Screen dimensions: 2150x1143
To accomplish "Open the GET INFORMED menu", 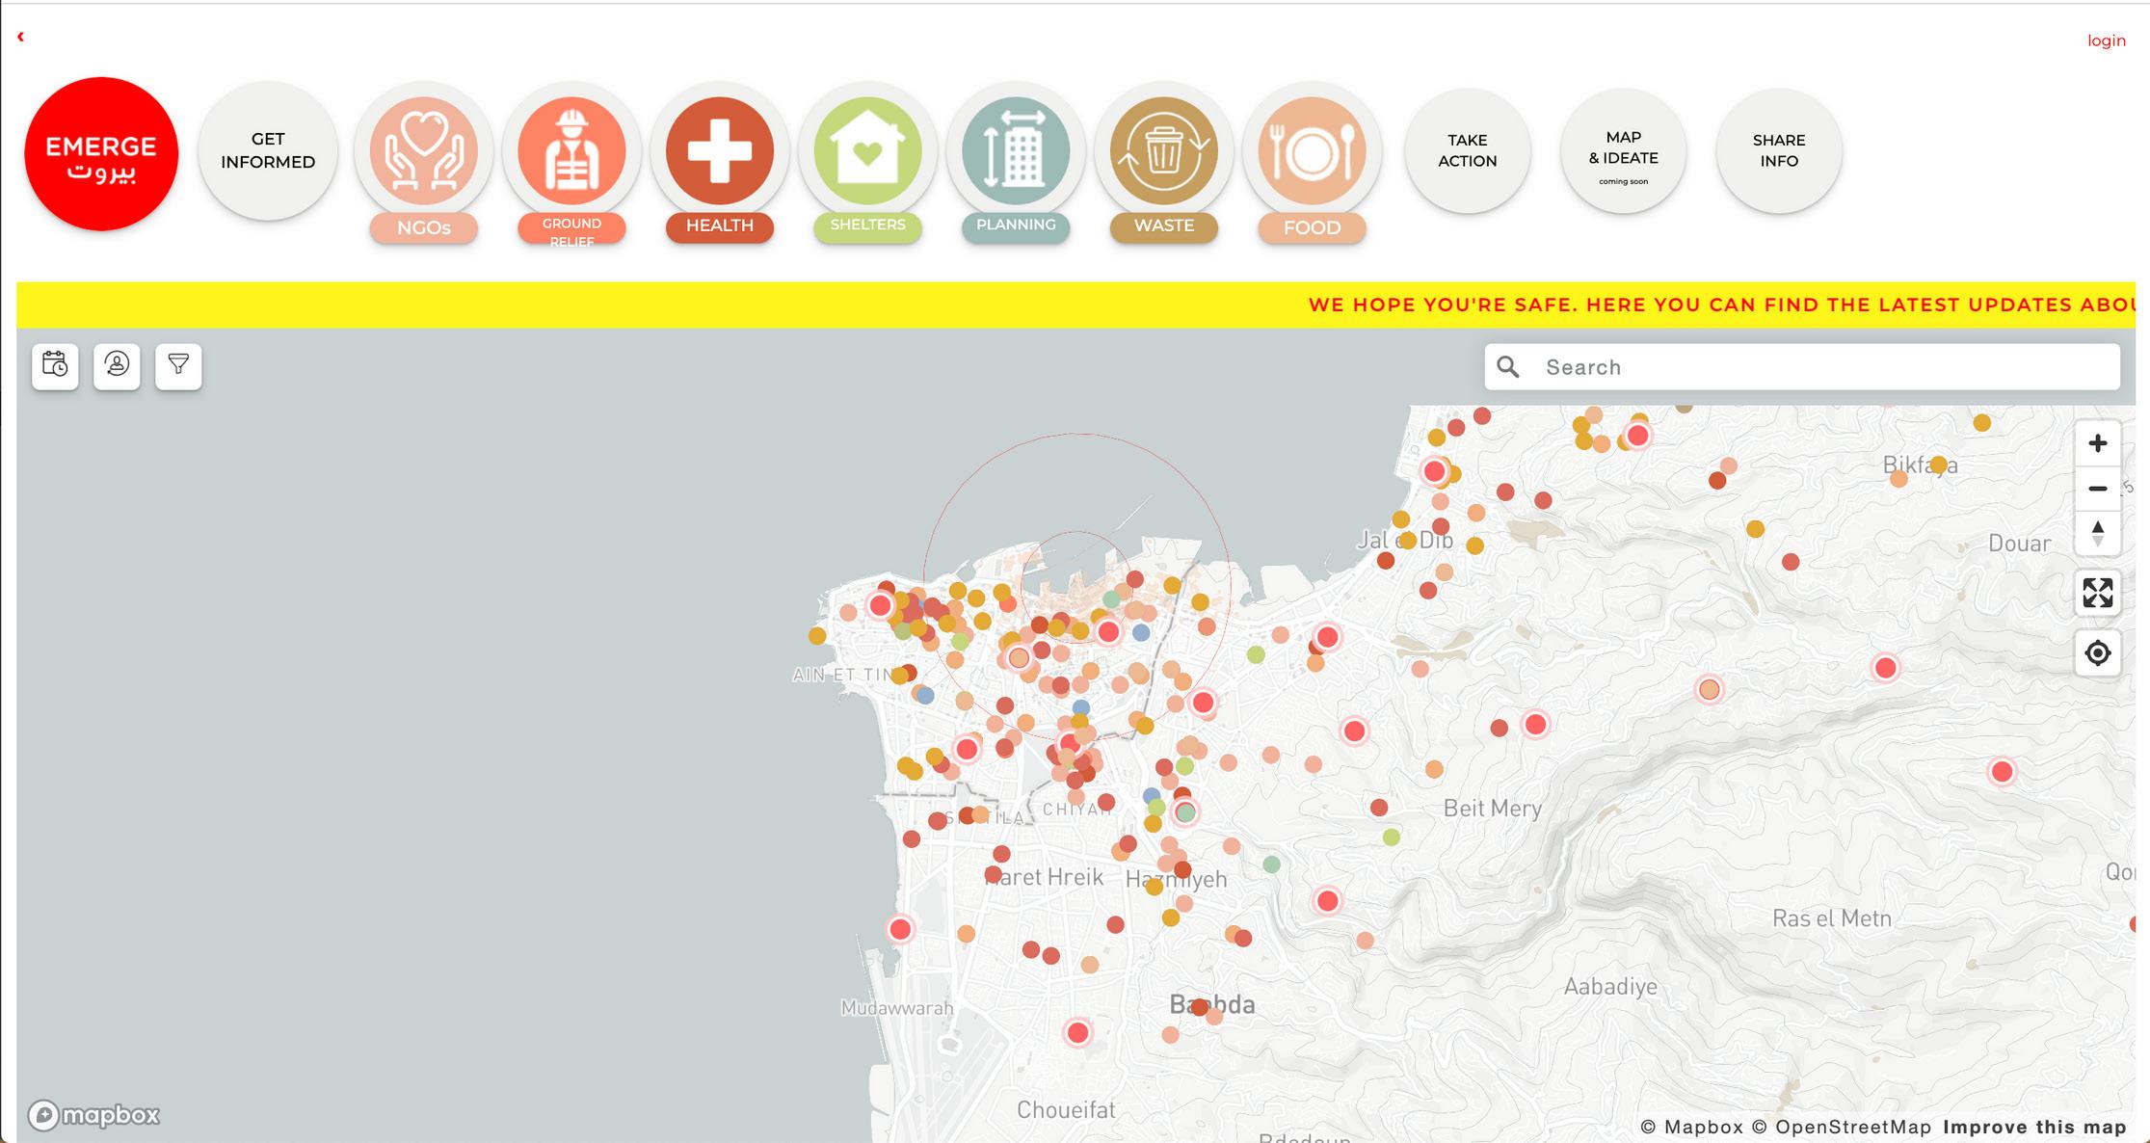I will click(x=268, y=151).
